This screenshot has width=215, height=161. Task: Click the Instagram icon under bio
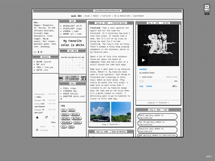pyautogui.click(x=41, y=52)
